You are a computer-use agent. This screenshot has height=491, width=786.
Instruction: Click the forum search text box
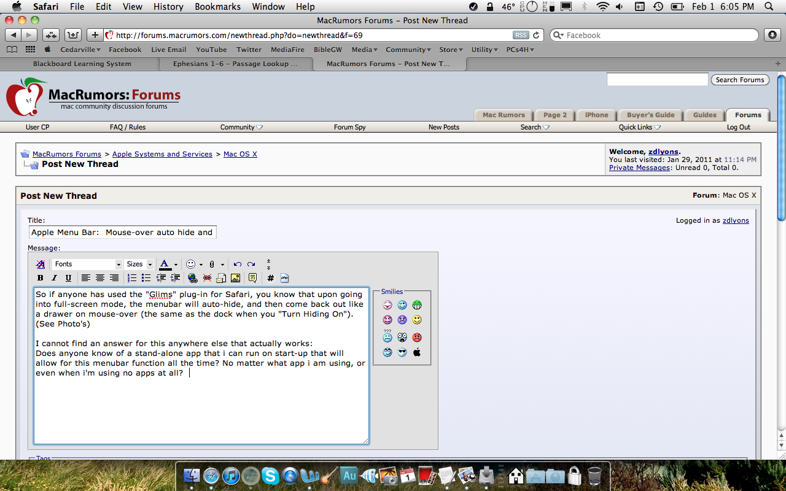[657, 80]
